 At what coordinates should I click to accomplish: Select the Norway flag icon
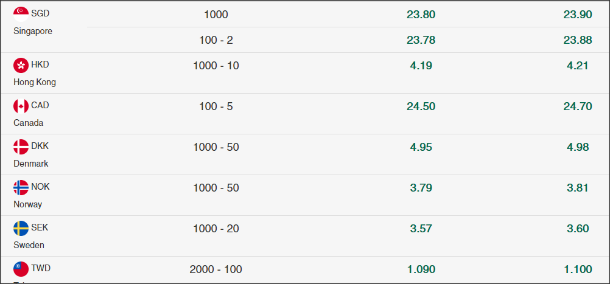pyautogui.click(x=21, y=188)
